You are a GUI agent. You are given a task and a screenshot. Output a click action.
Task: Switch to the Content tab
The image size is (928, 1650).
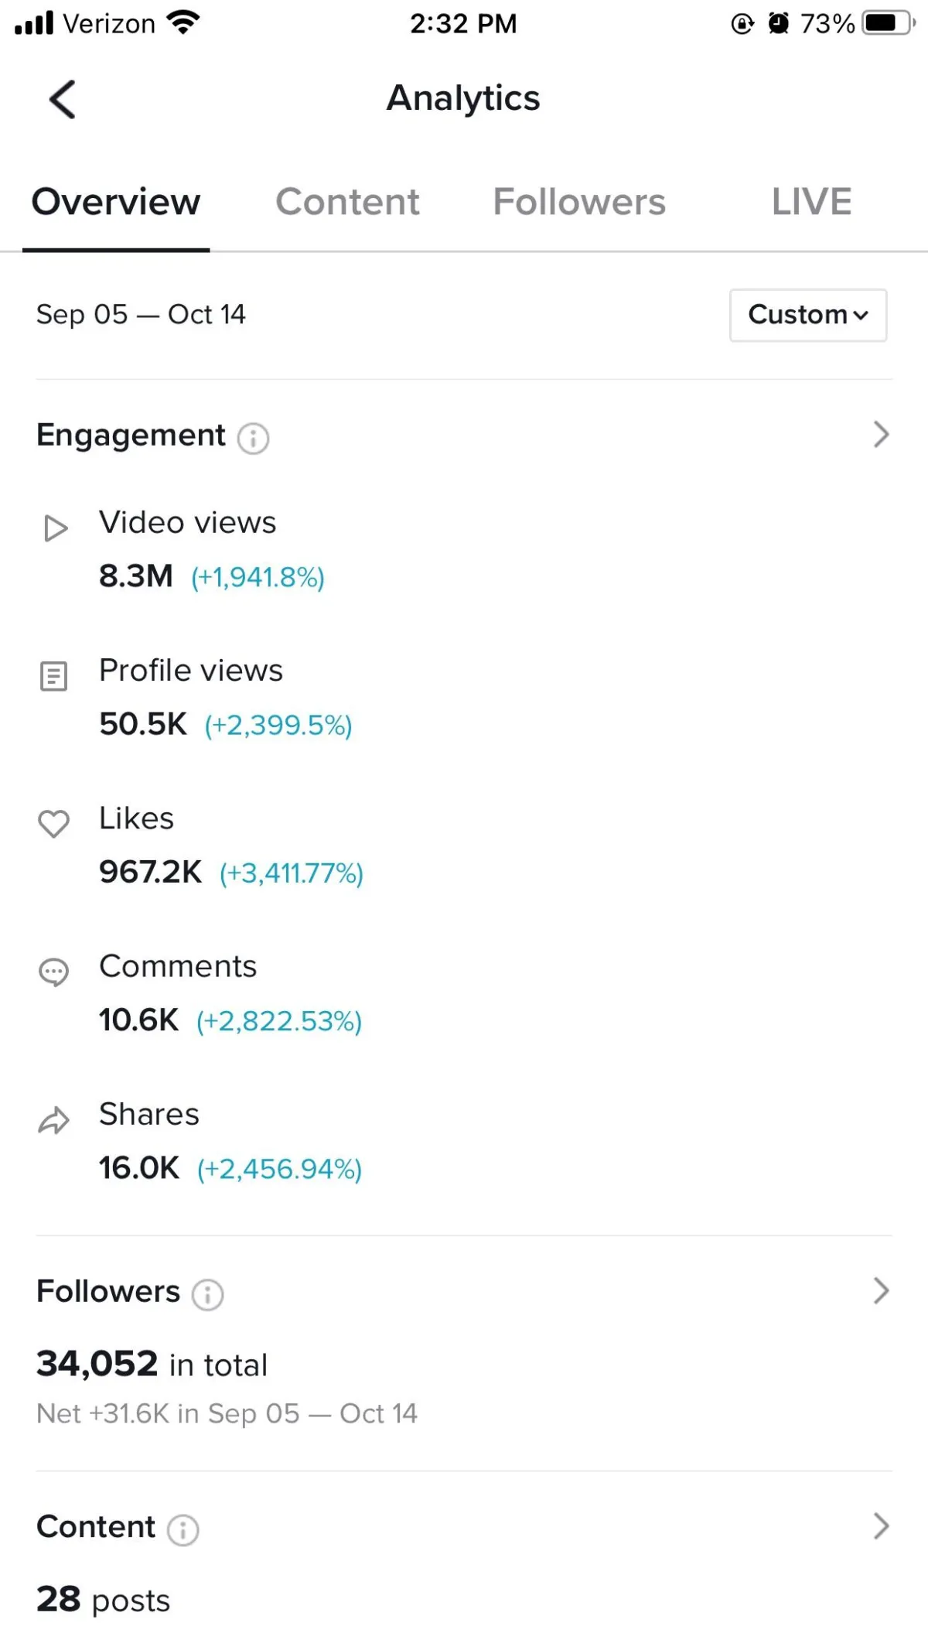347,202
